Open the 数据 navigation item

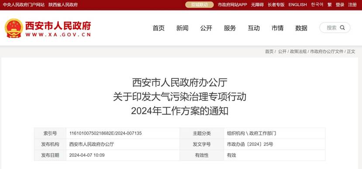coord(301,28)
